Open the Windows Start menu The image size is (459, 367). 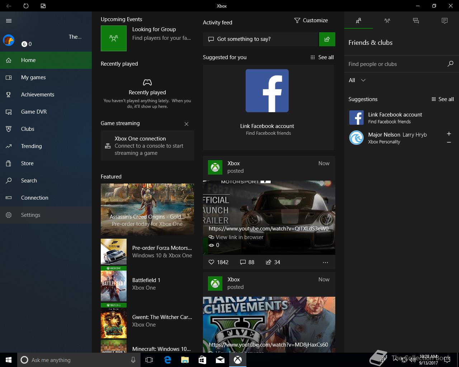(x=9, y=360)
